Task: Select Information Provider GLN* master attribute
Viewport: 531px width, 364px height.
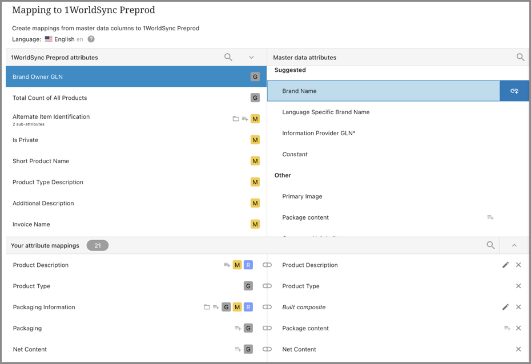Action: 319,133
